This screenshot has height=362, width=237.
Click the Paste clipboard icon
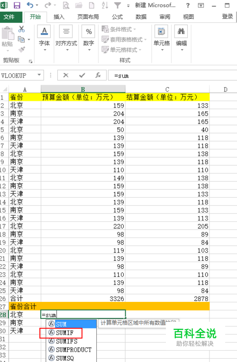(8, 33)
